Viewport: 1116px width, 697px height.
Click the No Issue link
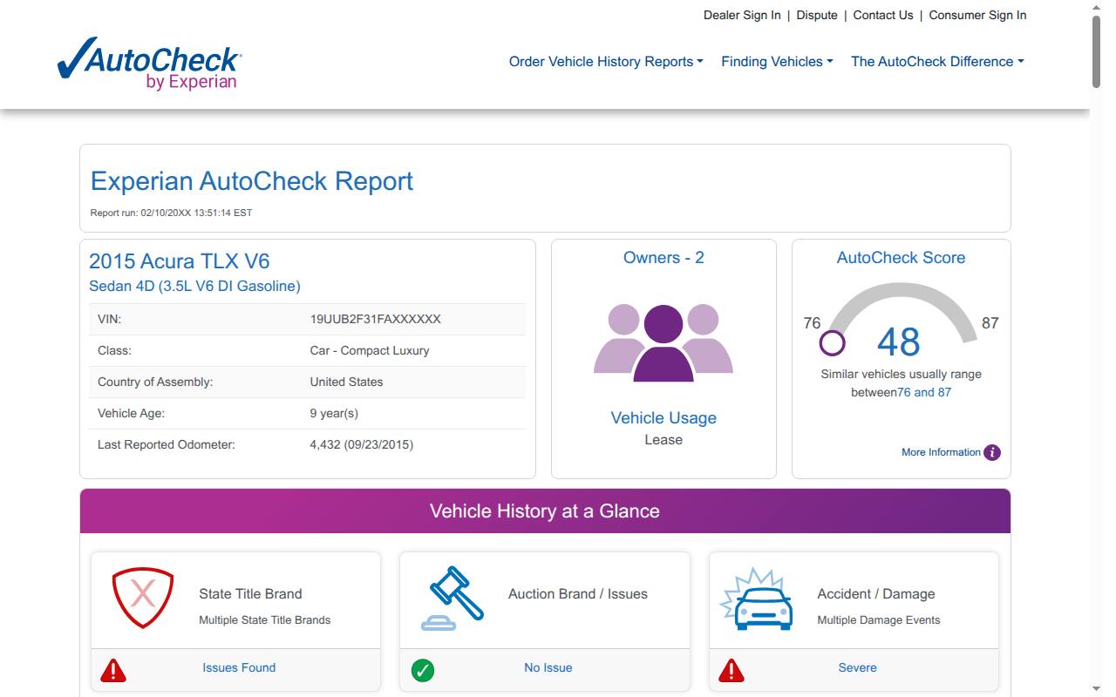pyautogui.click(x=548, y=667)
